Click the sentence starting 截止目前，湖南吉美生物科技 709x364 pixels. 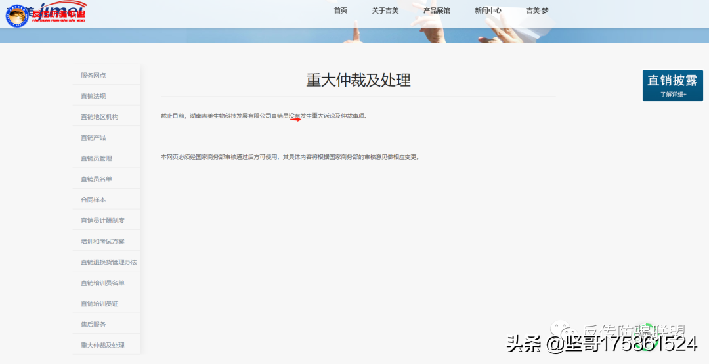point(265,116)
